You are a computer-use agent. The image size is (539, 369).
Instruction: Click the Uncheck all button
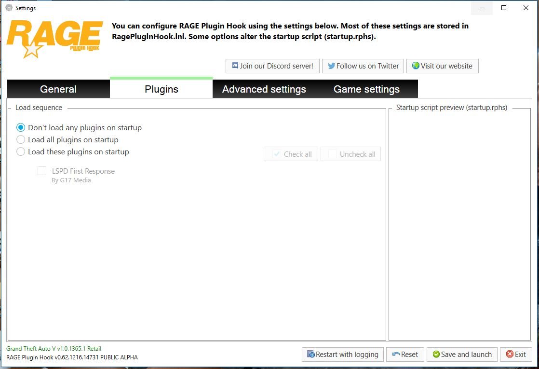[x=350, y=154]
